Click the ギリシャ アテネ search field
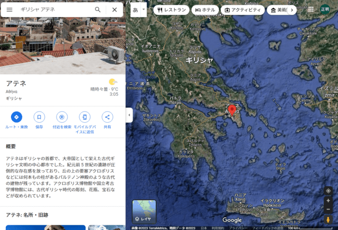 coord(55,9)
